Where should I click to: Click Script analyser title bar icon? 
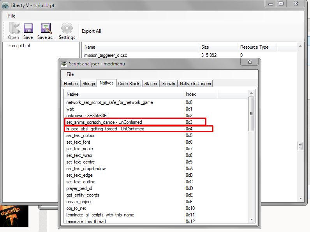coord(64,64)
